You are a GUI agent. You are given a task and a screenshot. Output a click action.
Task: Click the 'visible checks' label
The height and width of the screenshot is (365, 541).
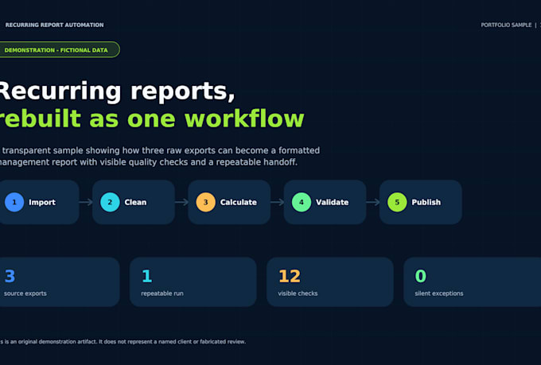[298, 293]
